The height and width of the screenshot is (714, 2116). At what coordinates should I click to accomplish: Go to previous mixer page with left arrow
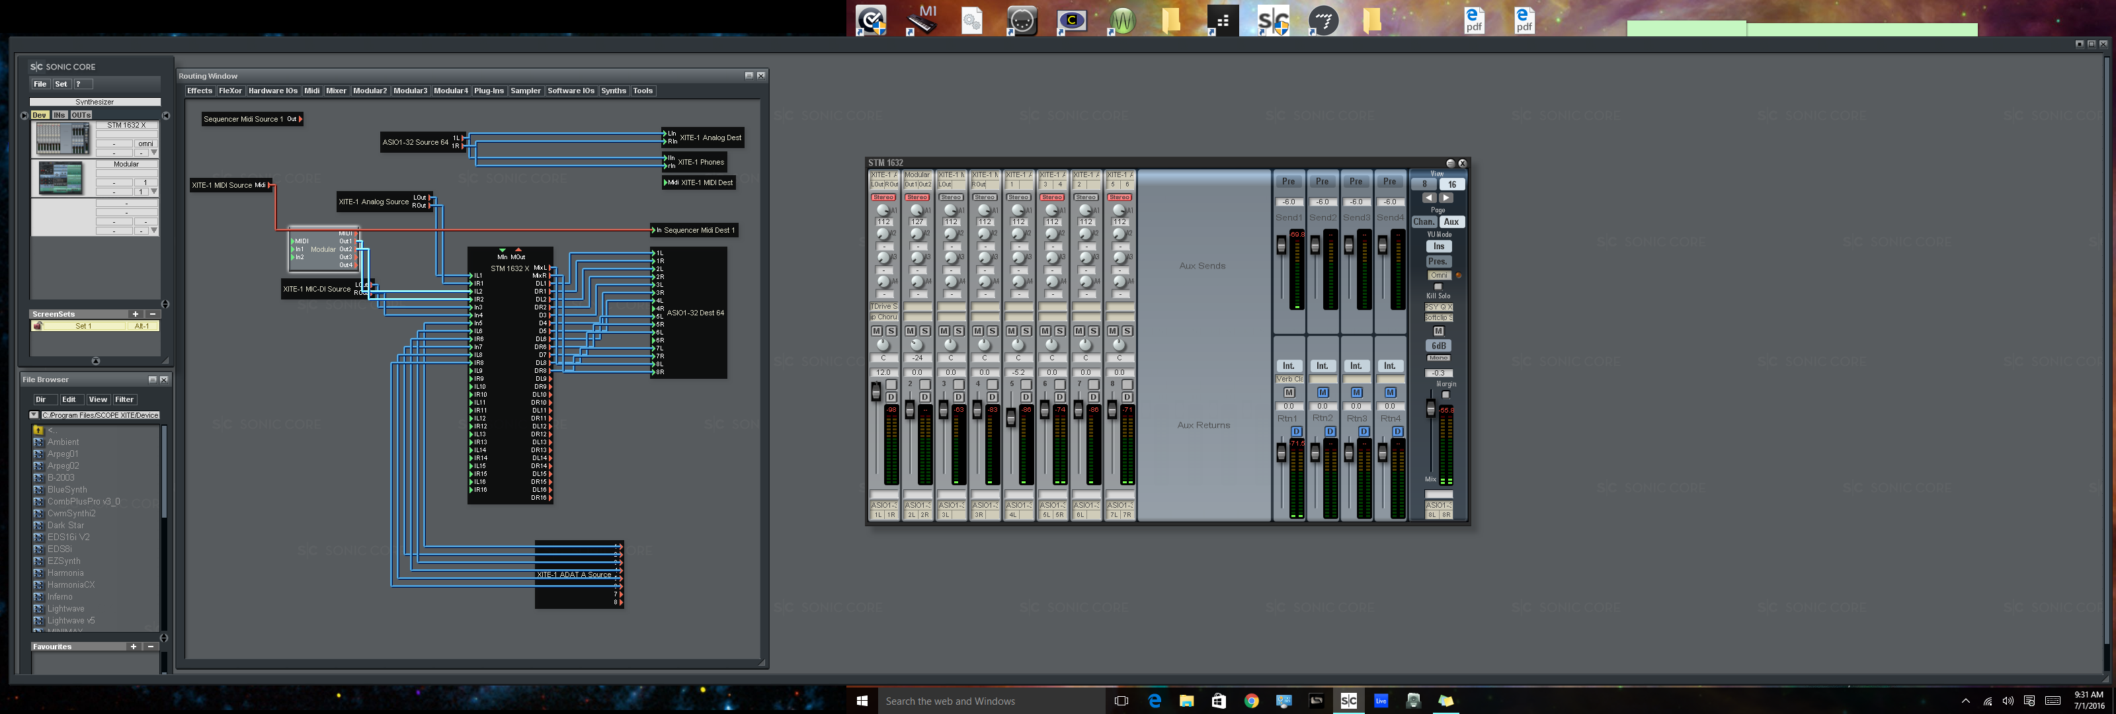coord(1429,198)
